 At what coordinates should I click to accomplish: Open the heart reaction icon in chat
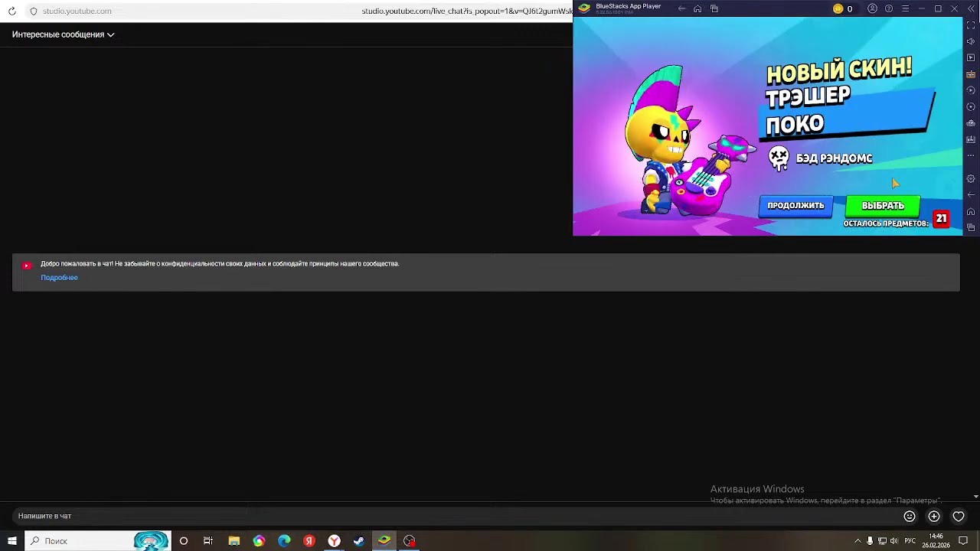pos(959,517)
